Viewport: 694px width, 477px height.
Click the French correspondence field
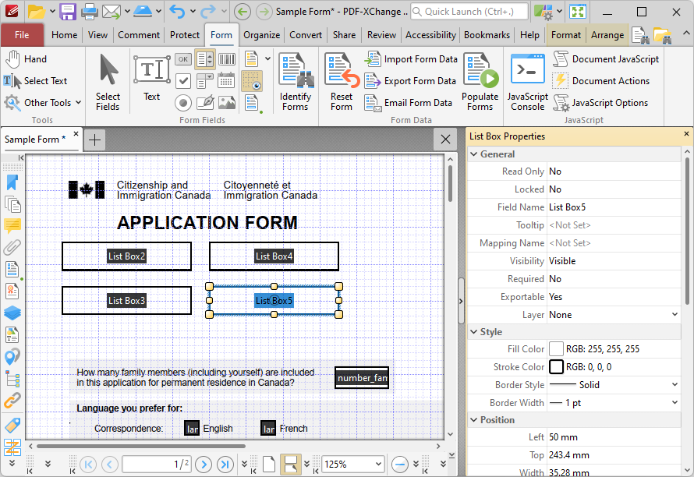point(269,428)
